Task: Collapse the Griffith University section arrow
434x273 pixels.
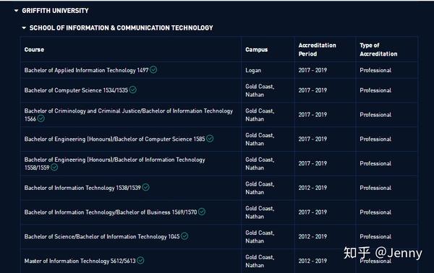Action: pyautogui.click(x=17, y=11)
